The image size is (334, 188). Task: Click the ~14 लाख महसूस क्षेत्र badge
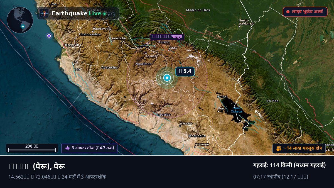coord(299,148)
